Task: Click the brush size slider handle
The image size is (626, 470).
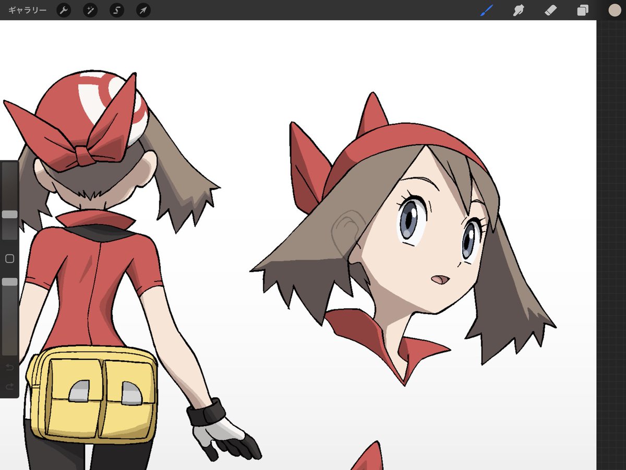Action: [x=9, y=214]
